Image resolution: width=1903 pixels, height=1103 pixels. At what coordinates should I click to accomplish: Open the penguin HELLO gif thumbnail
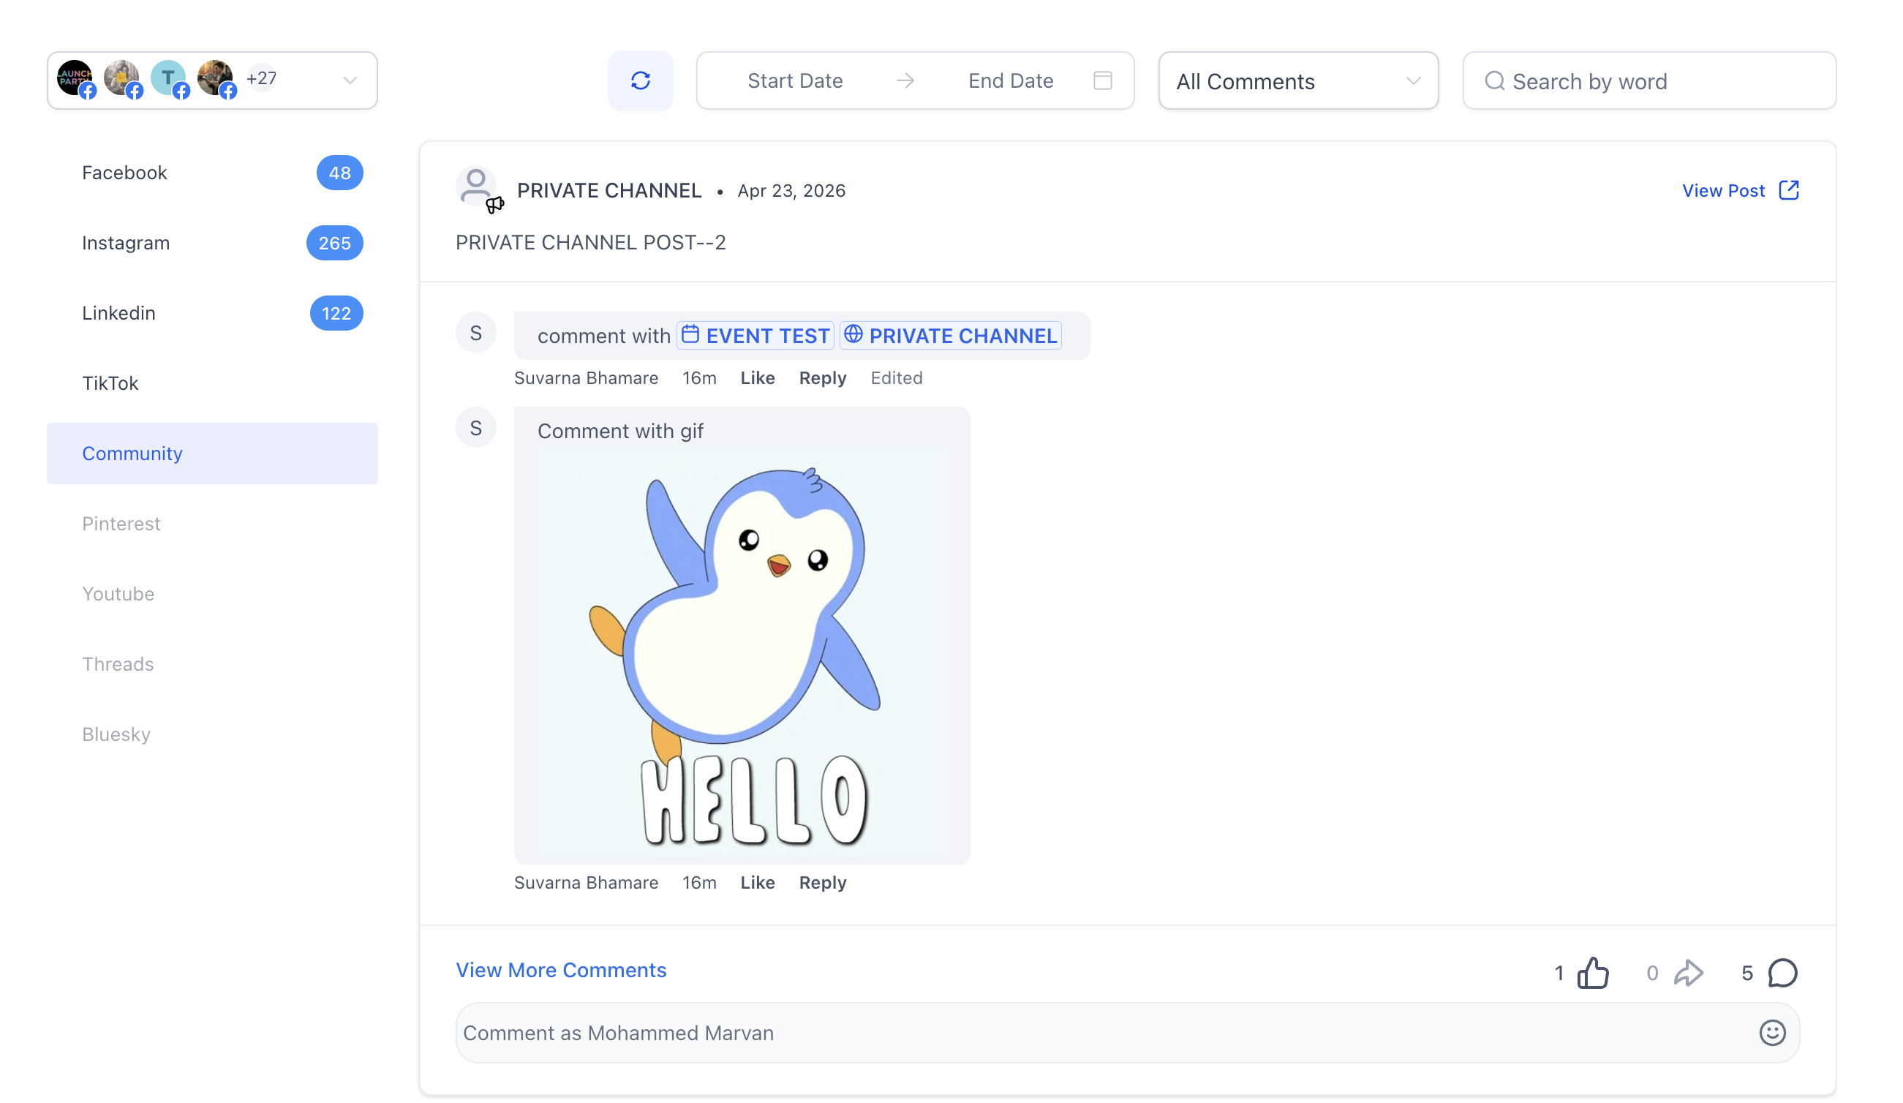click(x=742, y=650)
